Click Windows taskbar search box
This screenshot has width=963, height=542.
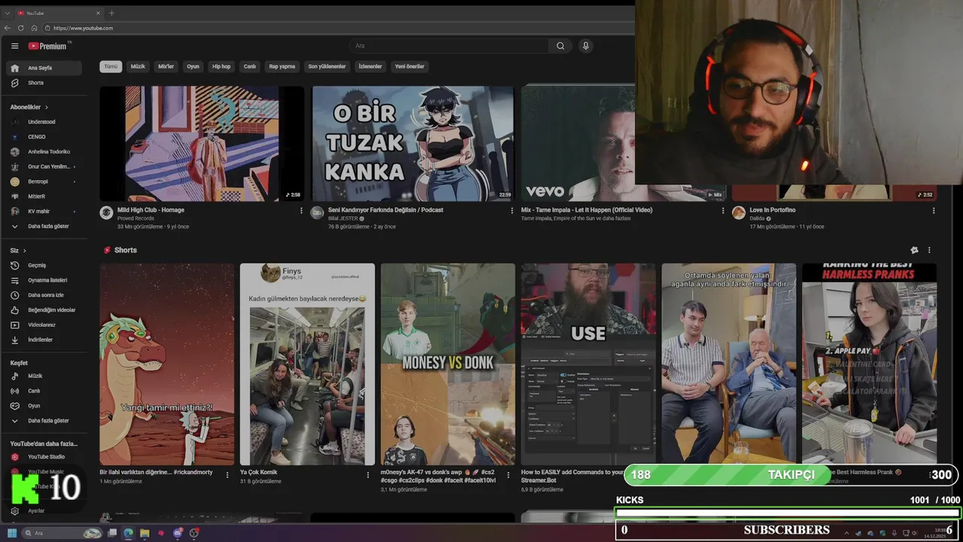pos(62,533)
